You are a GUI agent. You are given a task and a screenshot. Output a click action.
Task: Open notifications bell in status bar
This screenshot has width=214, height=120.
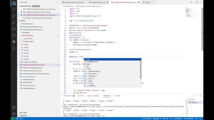coord(200,119)
